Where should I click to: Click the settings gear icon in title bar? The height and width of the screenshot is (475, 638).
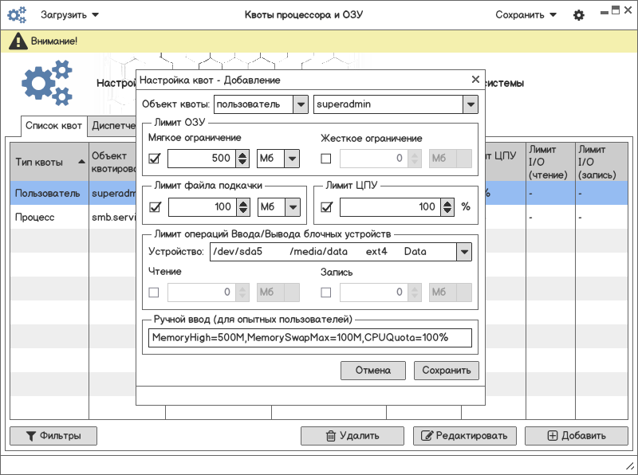579,15
